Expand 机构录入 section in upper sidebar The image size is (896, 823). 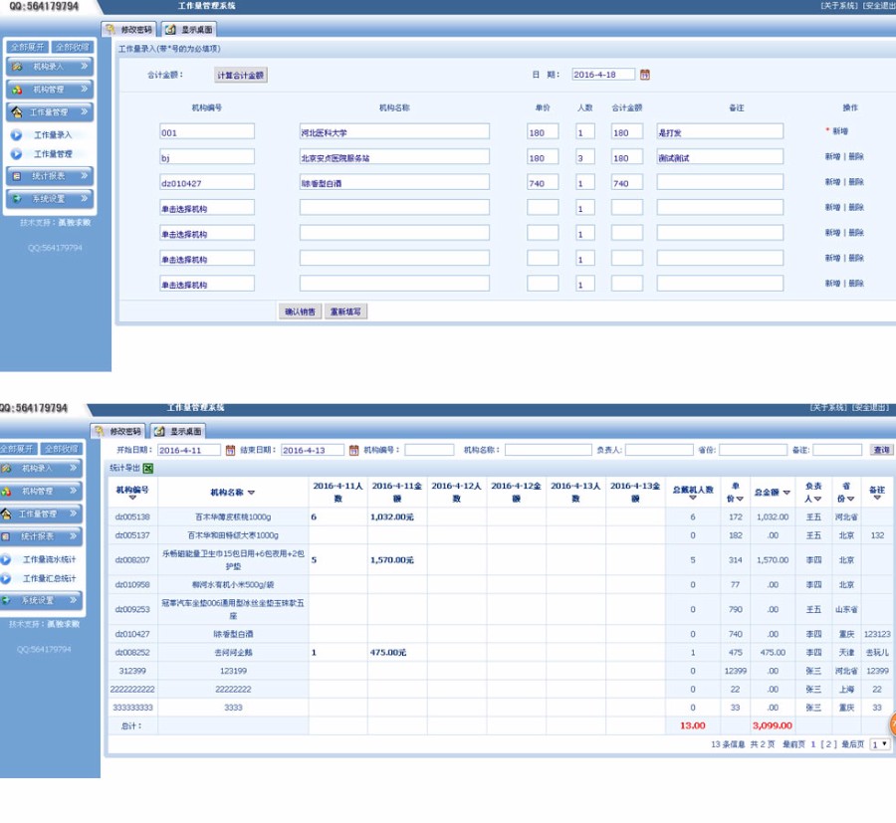coord(50,67)
